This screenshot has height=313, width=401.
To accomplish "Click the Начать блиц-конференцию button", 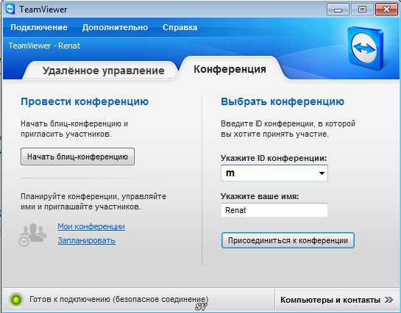I will coord(77,156).
